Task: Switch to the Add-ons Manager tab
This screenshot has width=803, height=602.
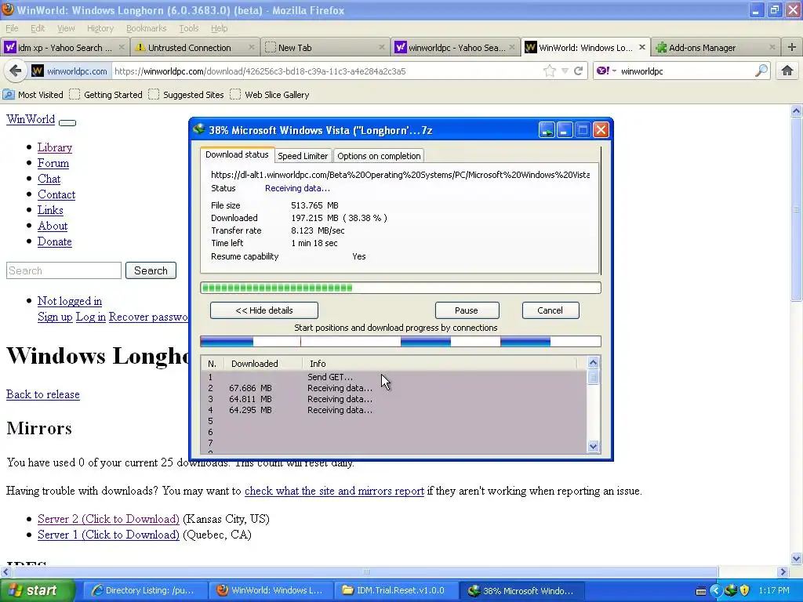Action: [716, 47]
